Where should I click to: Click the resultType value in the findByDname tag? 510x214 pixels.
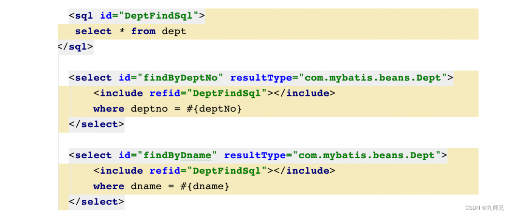367,155
